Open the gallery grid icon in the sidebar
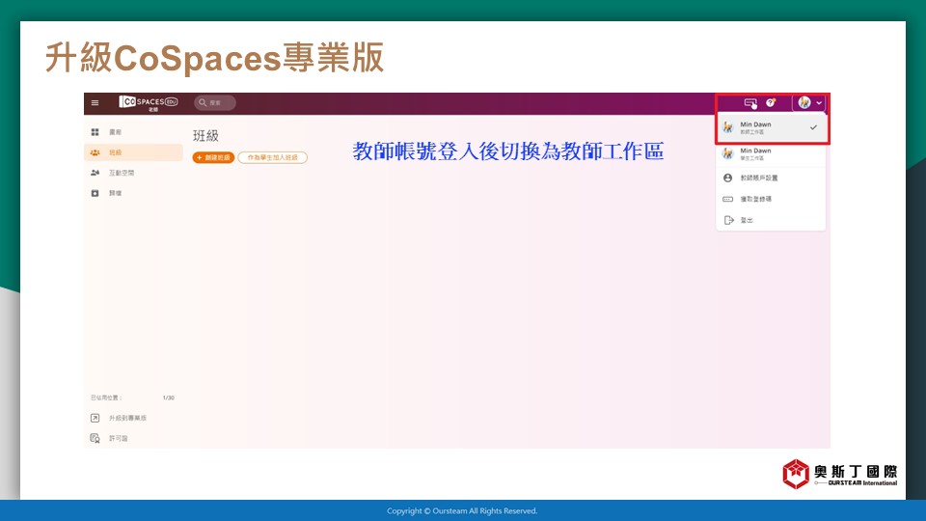Image resolution: width=926 pixels, height=521 pixels. click(x=95, y=132)
